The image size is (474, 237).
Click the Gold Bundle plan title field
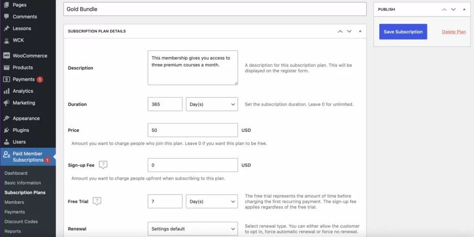point(215,9)
